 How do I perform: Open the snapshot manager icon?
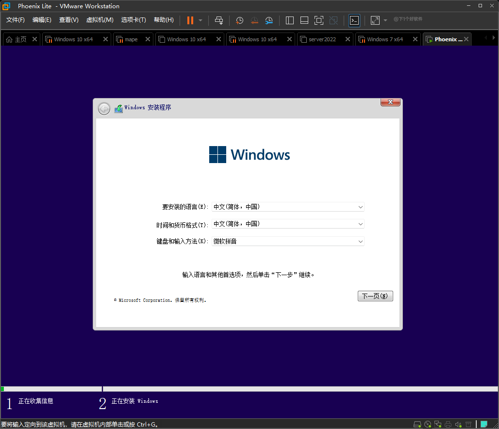[x=269, y=20]
